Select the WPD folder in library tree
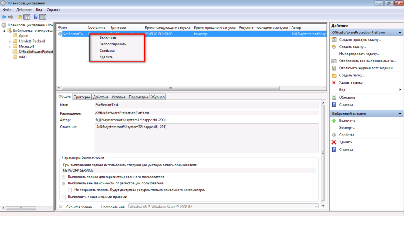This screenshot has height=227, width=404. point(23,57)
